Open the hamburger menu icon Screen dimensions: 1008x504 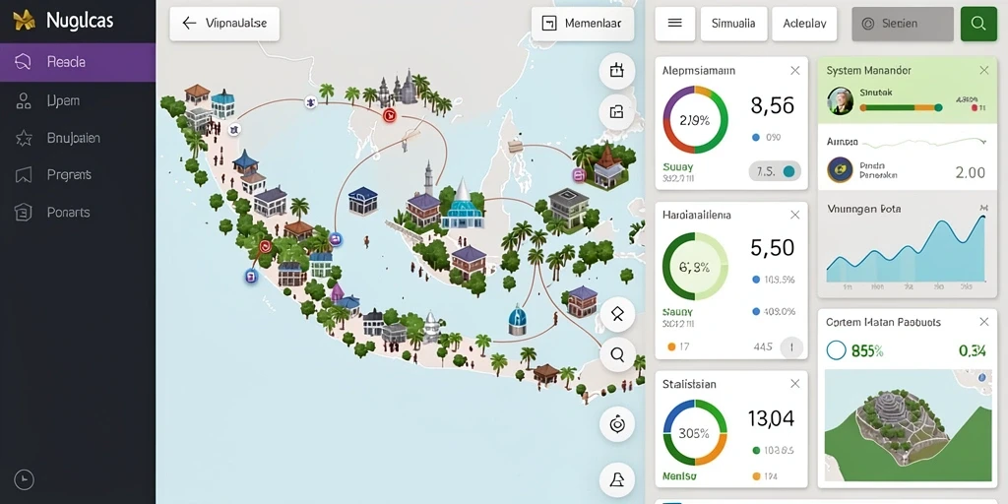click(674, 24)
